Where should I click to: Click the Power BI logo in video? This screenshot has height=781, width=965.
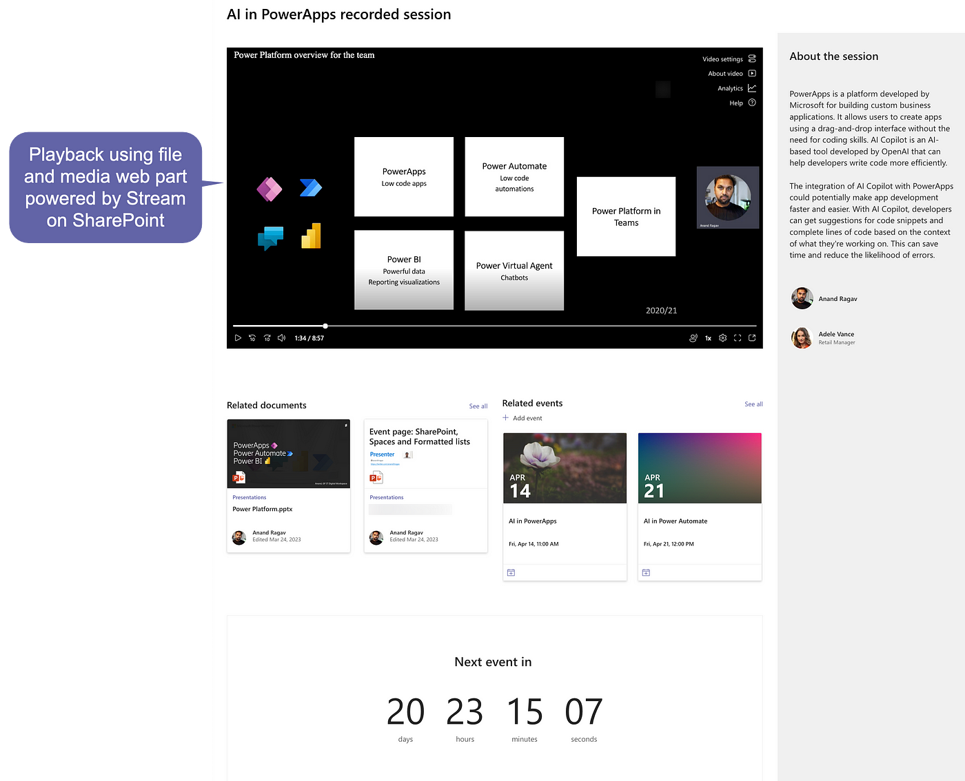pos(311,236)
